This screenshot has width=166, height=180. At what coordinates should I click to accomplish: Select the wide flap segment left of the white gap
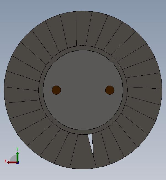pos(83,153)
